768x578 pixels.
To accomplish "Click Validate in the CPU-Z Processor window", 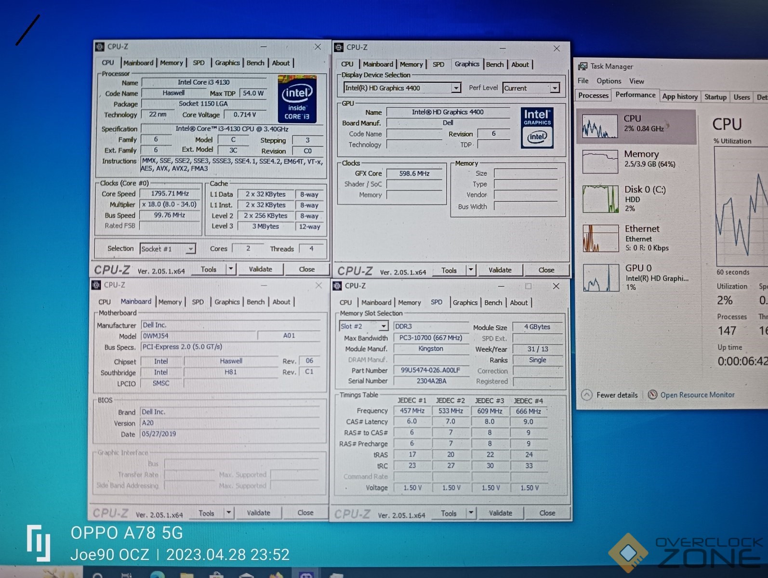I will pos(261,269).
